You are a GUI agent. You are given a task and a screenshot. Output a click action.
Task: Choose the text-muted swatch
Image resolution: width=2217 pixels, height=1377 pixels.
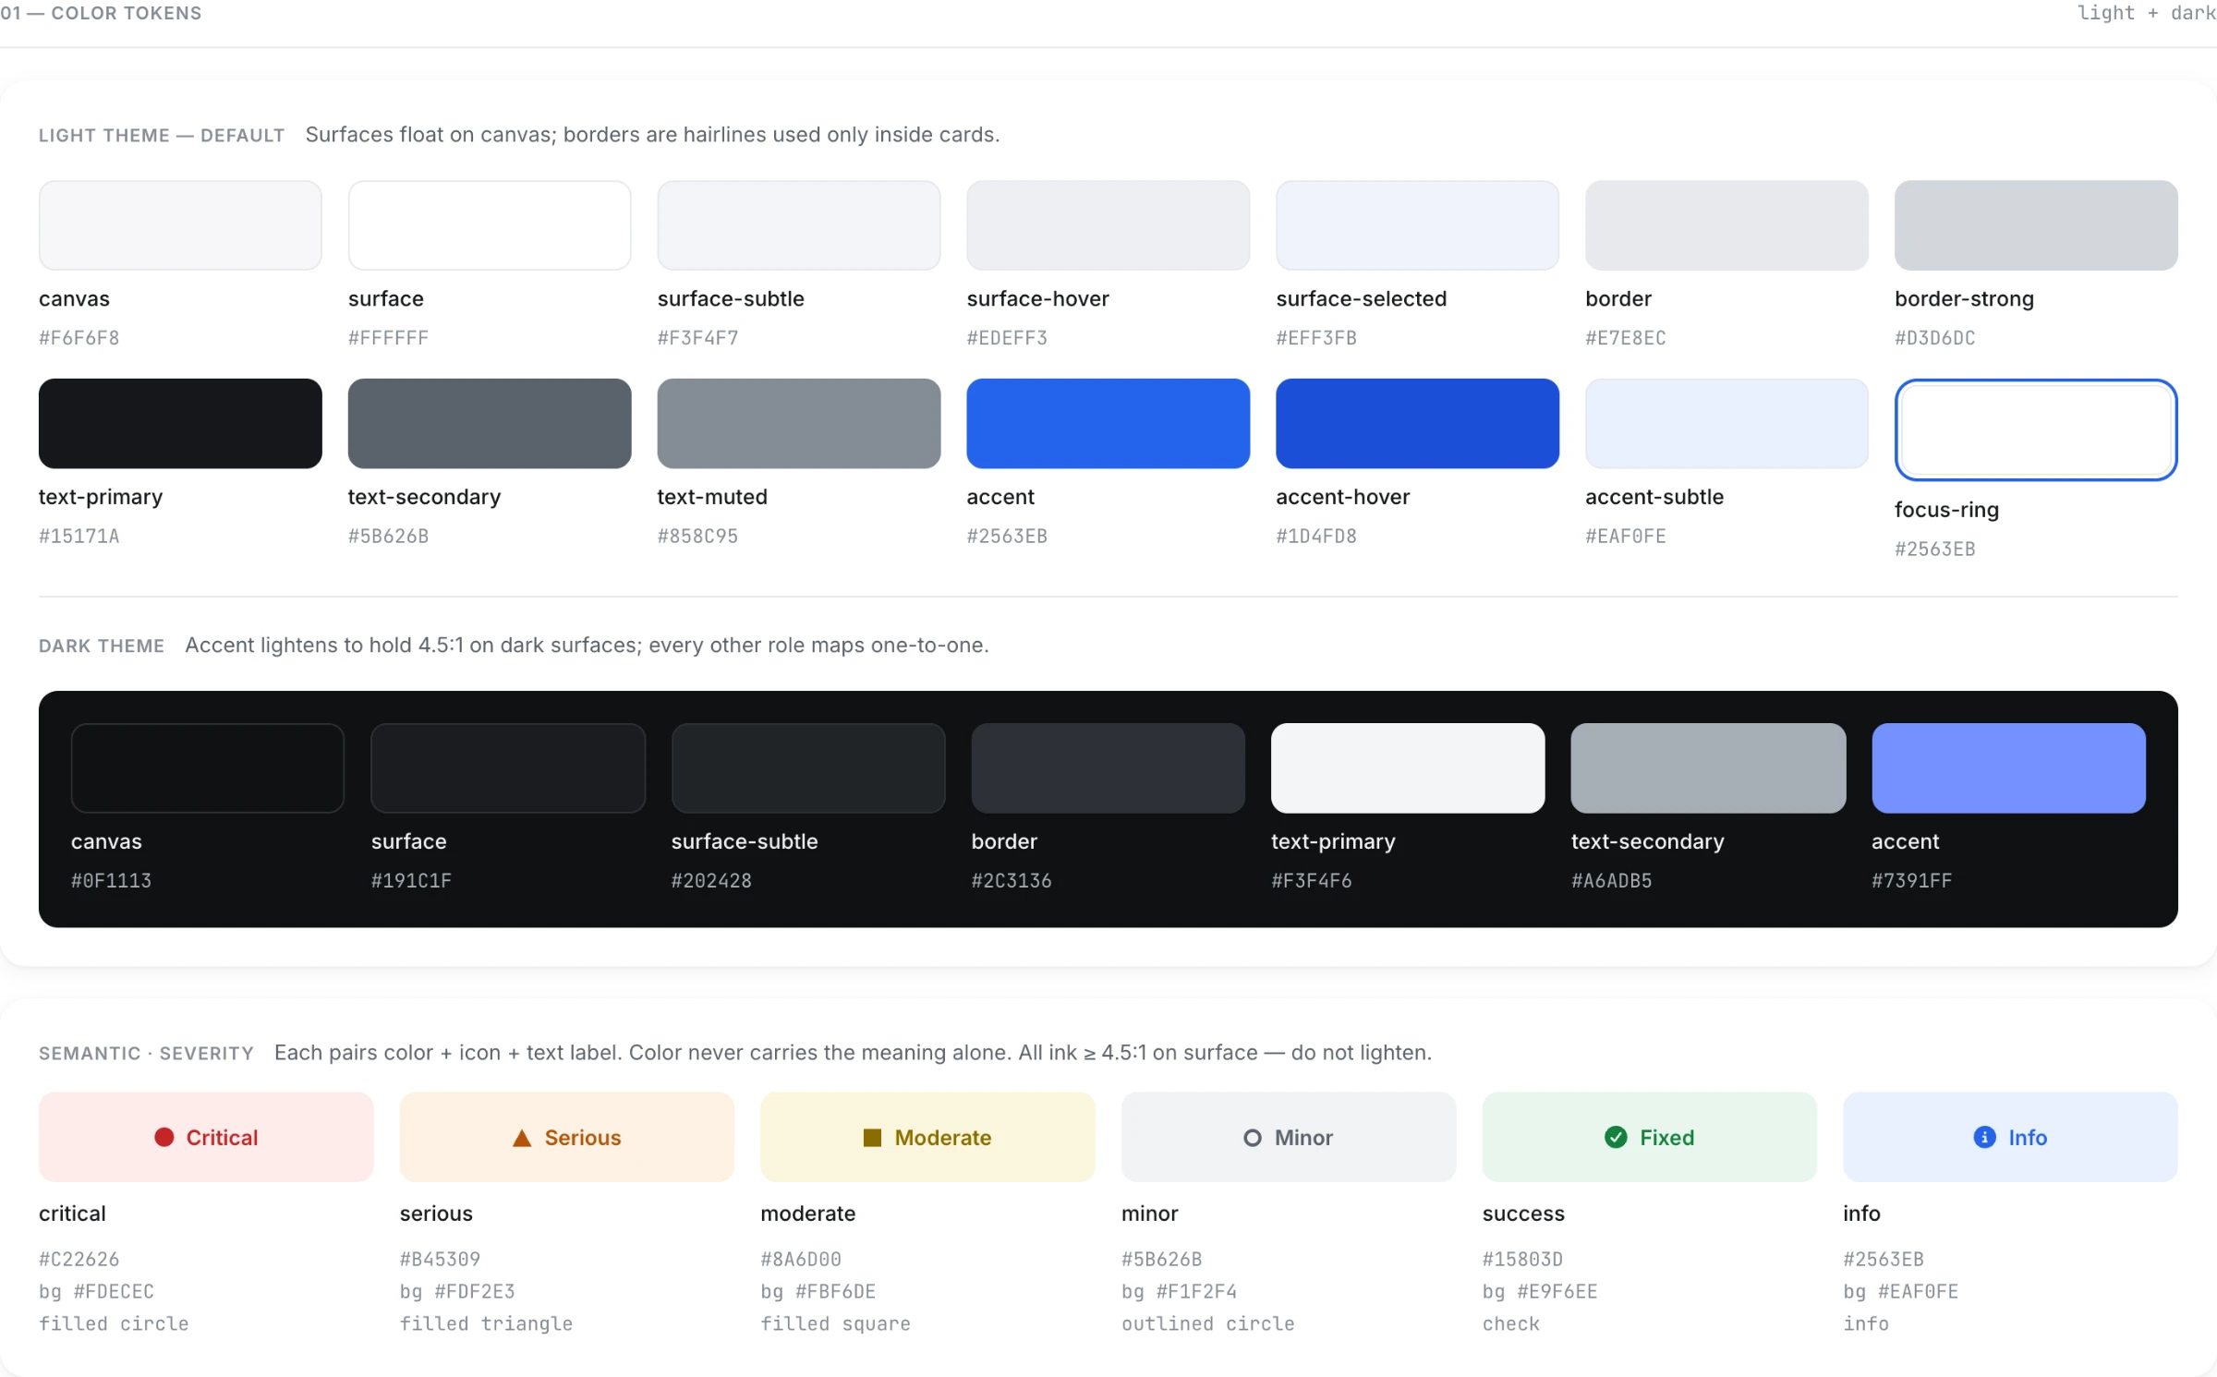click(x=799, y=423)
